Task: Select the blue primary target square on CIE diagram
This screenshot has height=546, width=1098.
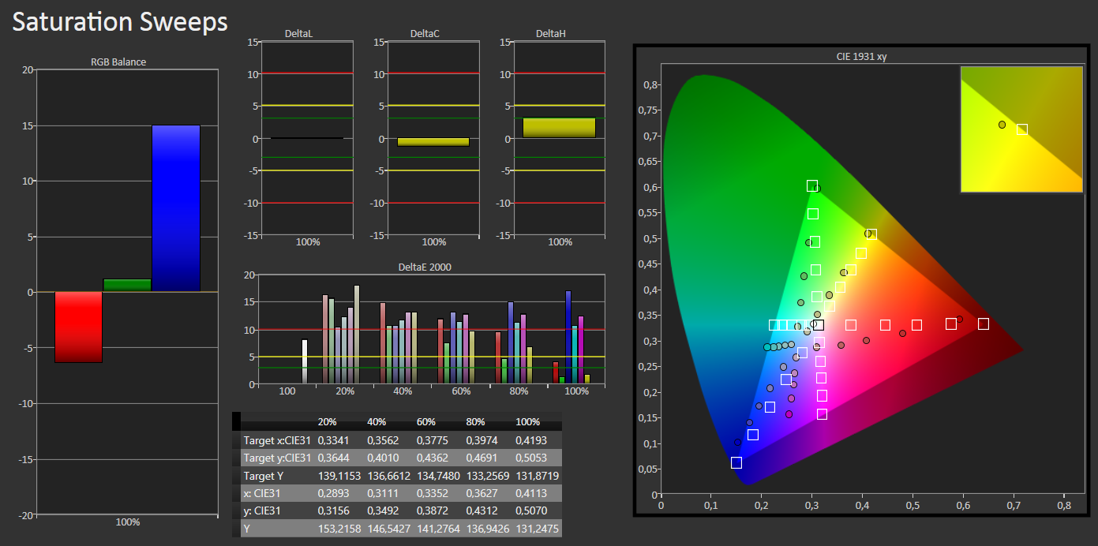Action: (736, 462)
